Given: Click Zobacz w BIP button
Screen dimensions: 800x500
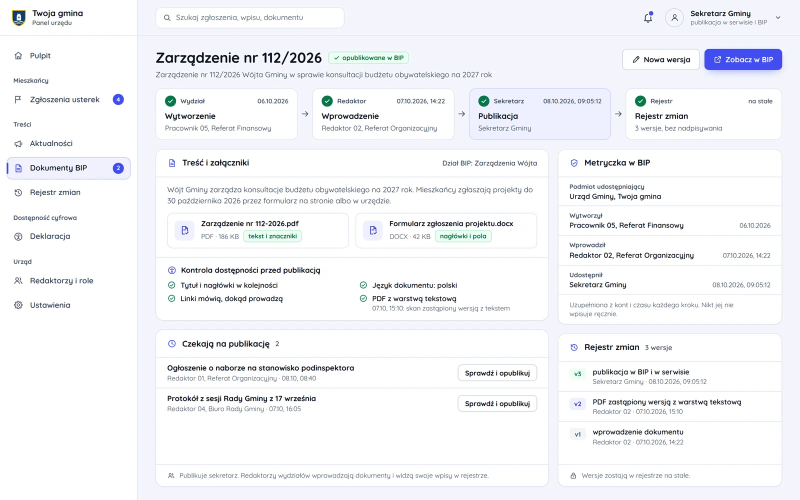Looking at the screenshot, I should (x=743, y=59).
